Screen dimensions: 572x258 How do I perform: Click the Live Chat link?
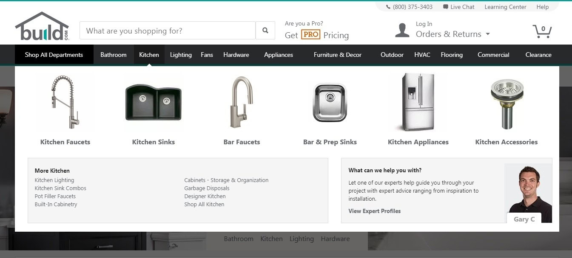[x=458, y=7]
